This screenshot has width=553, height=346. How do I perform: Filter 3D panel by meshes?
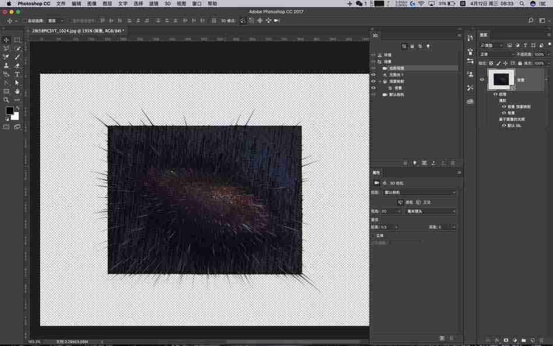tap(412, 46)
